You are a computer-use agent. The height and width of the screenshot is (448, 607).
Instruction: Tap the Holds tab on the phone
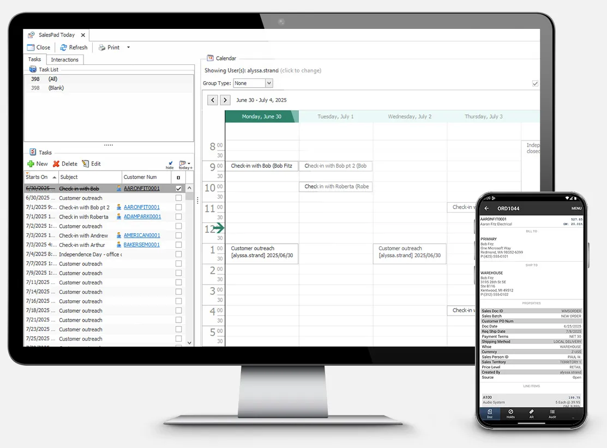click(510, 414)
